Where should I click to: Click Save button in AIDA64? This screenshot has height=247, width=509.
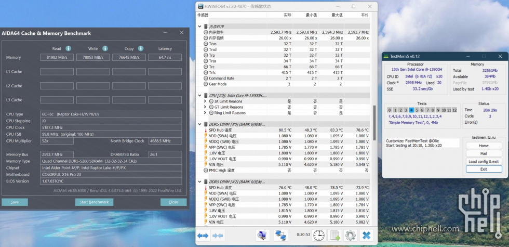[15, 202]
